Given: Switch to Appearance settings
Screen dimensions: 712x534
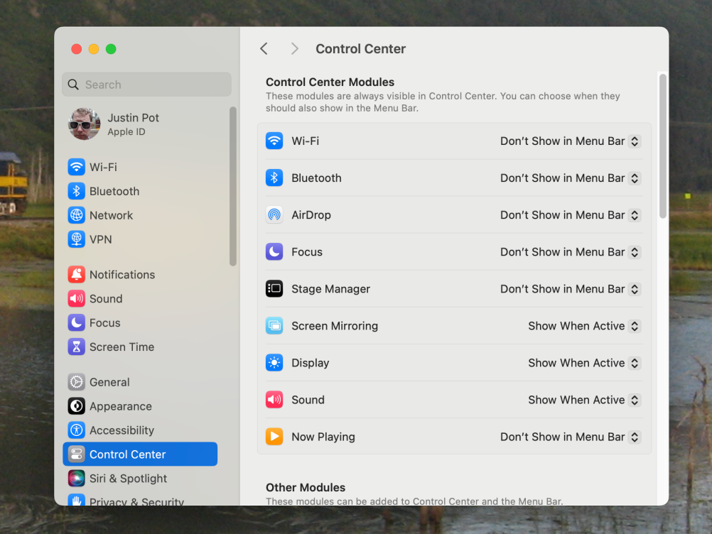Looking at the screenshot, I should click(x=76, y=405).
